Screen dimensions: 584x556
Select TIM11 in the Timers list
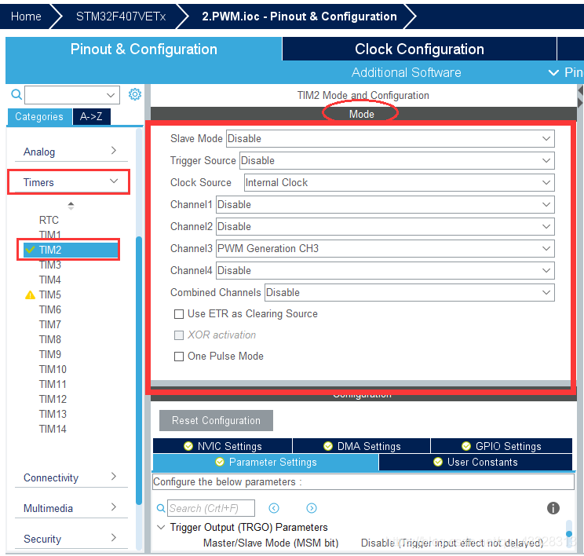[x=53, y=384]
